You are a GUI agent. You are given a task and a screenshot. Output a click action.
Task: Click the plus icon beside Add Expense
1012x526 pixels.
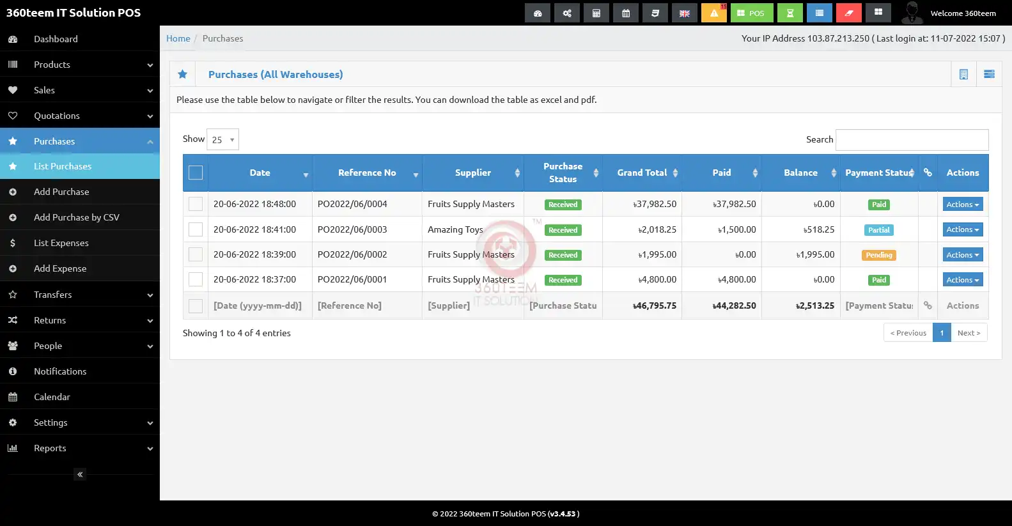pos(13,268)
